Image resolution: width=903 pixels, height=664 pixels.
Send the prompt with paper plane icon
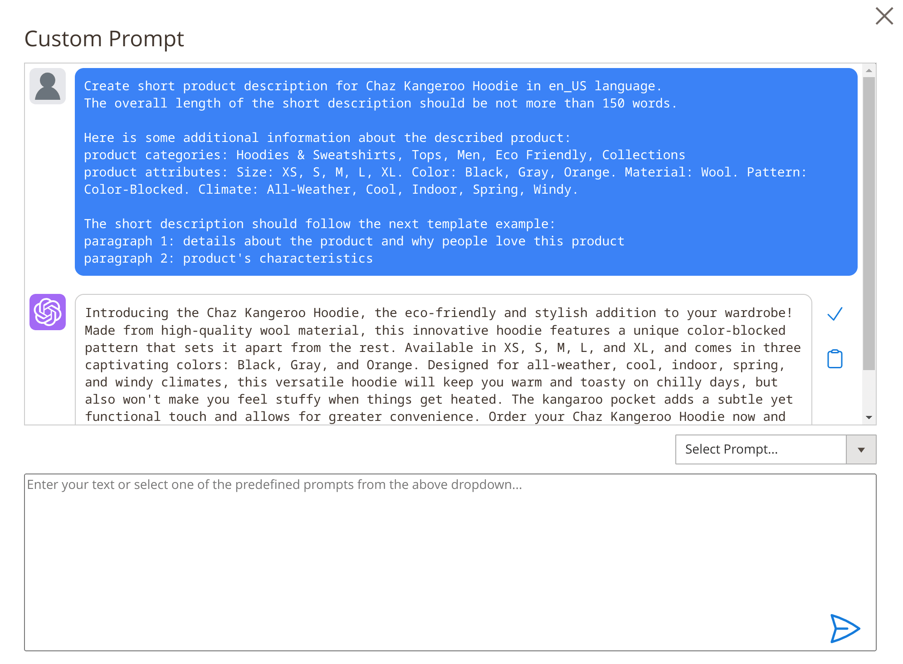845,628
